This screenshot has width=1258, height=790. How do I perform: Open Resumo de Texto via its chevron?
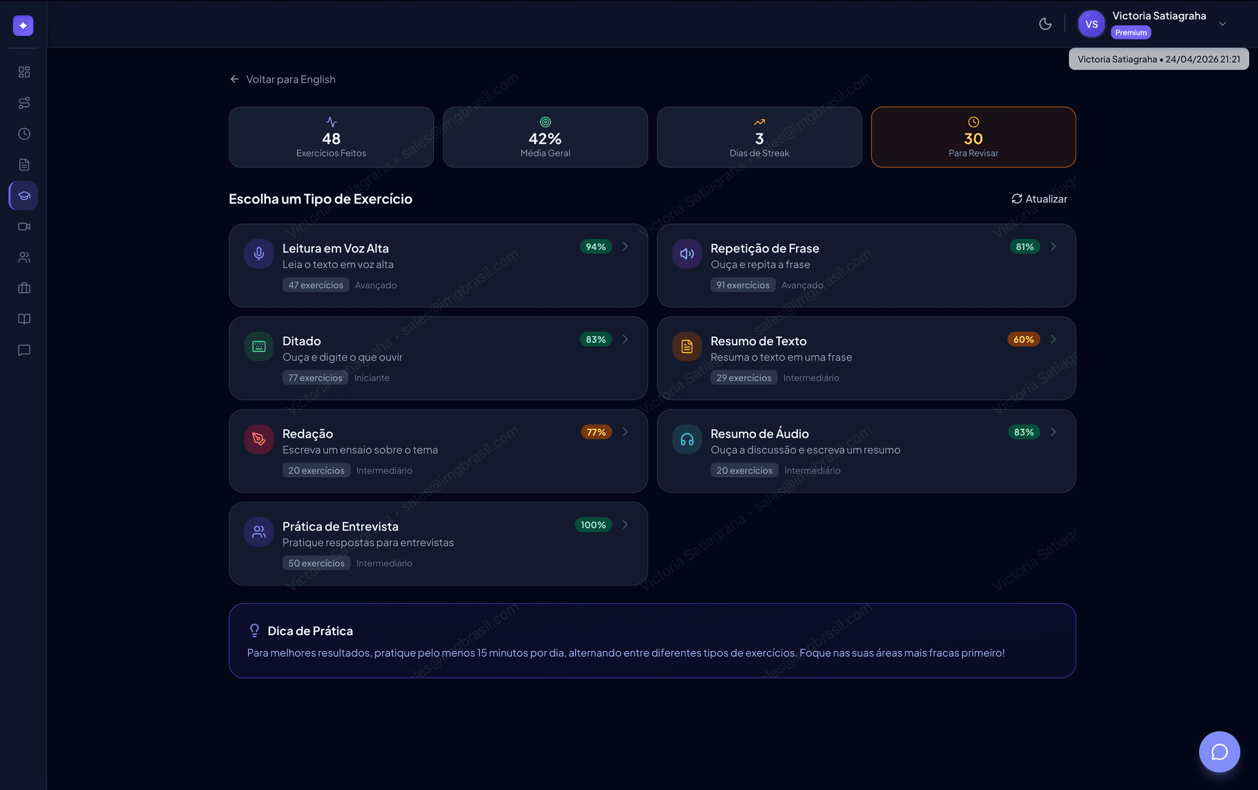pos(1053,339)
